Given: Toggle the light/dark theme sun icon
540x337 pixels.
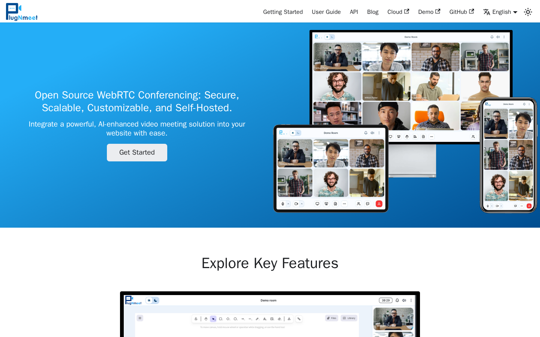Looking at the screenshot, I should coord(528,12).
